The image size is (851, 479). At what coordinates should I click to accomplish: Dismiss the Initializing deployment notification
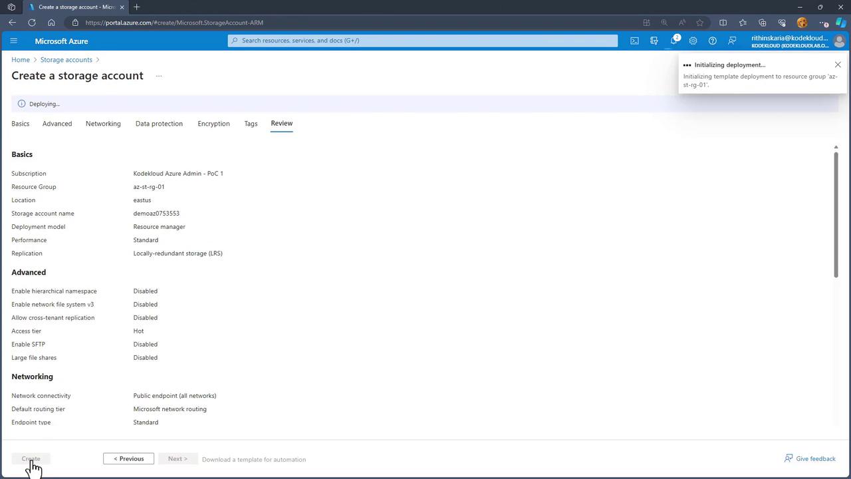(838, 65)
